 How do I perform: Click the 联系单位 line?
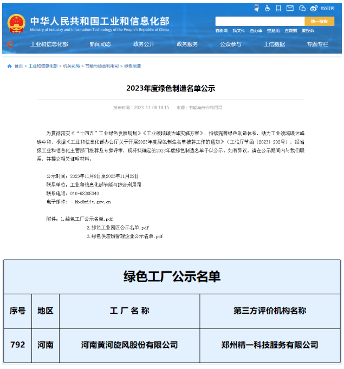[x=94, y=184]
